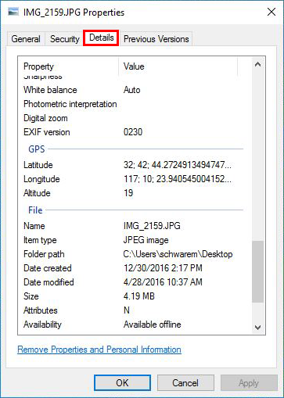This screenshot has width=284, height=398.
Task: Select the Longitude property label
Action: point(41,179)
